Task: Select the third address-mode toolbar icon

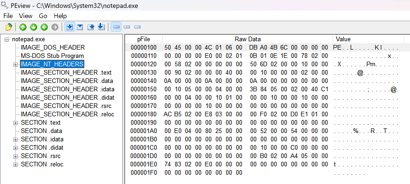Action: click(91, 27)
